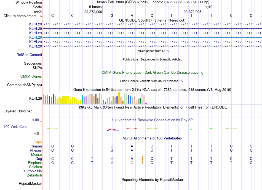Click the 23,872,095 position marker
Viewport: 262px width, 190px height.
192,12
